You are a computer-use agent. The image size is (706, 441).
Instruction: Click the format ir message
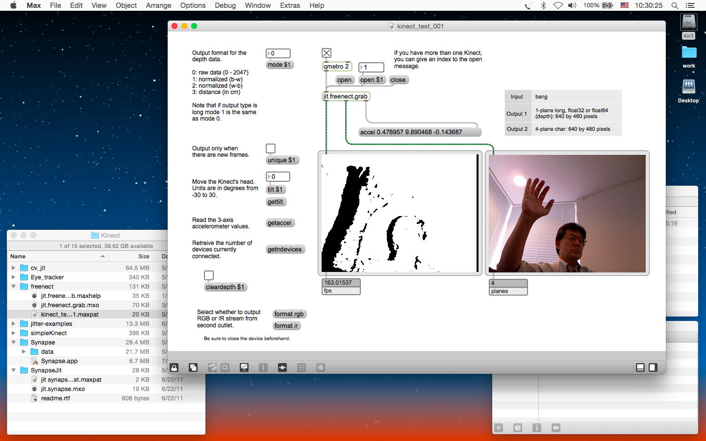[286, 326]
